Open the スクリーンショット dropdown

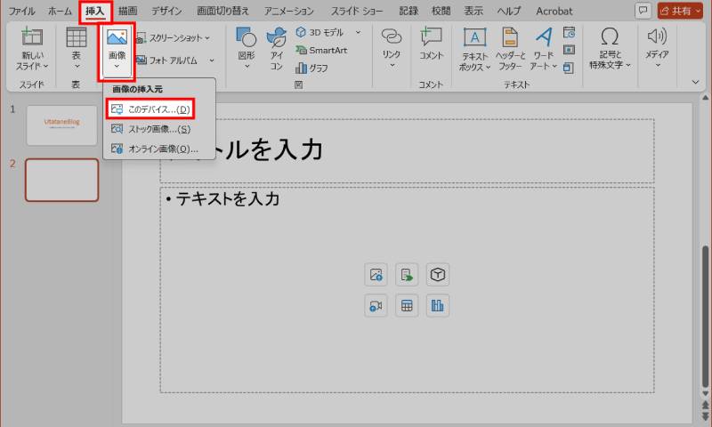[x=174, y=38]
